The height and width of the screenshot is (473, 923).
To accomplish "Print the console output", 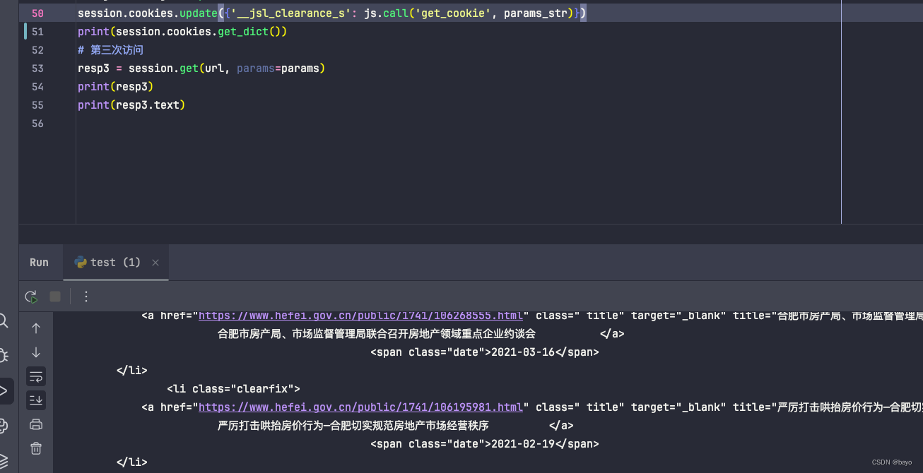I will tap(36, 424).
